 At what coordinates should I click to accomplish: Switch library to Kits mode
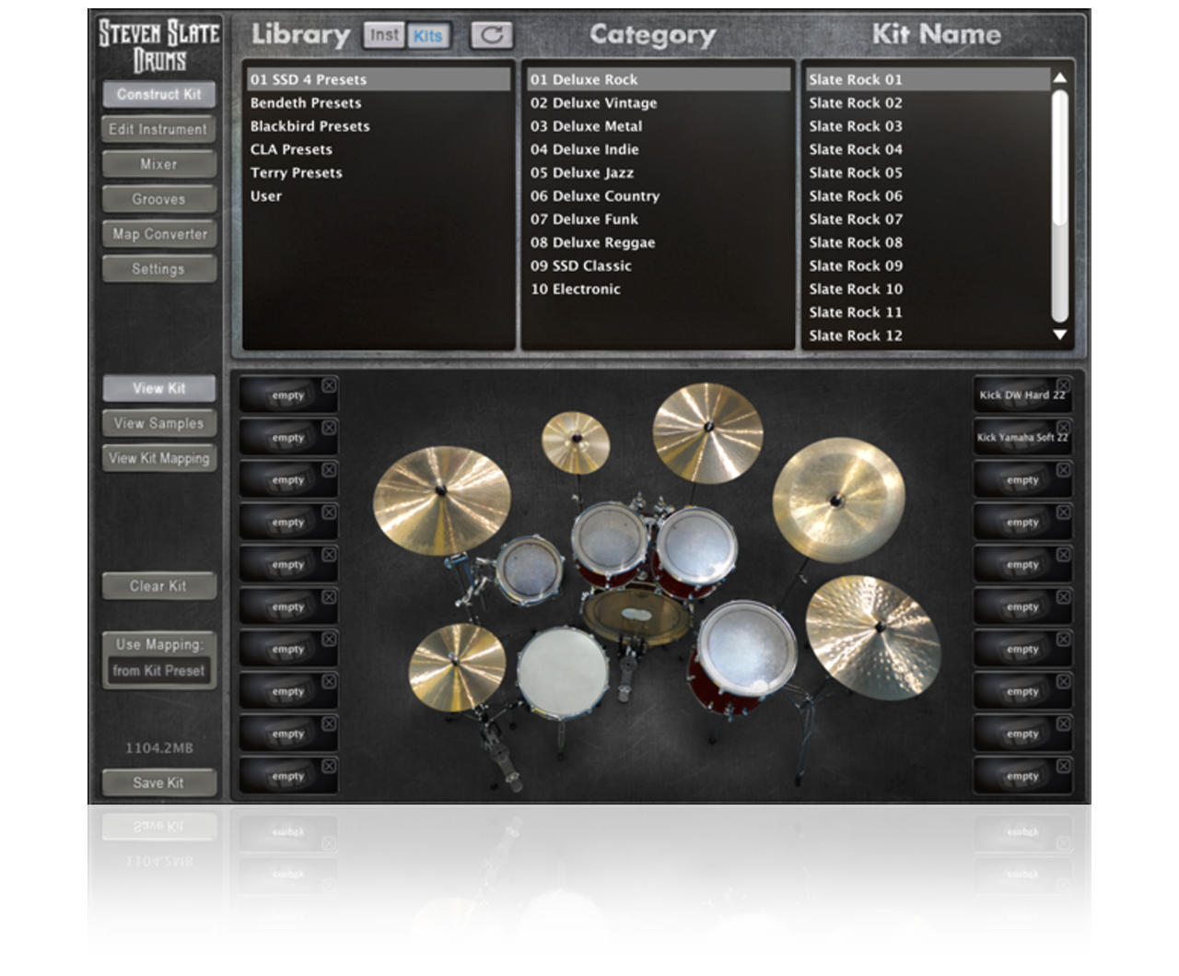click(427, 35)
